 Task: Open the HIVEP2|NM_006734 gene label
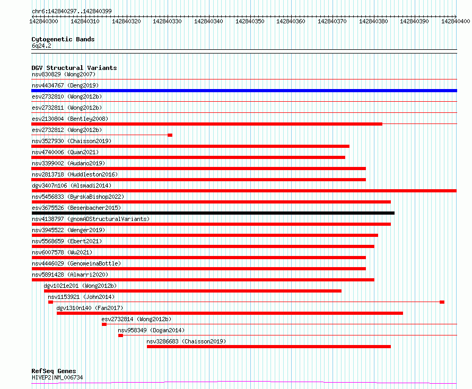pos(57,377)
